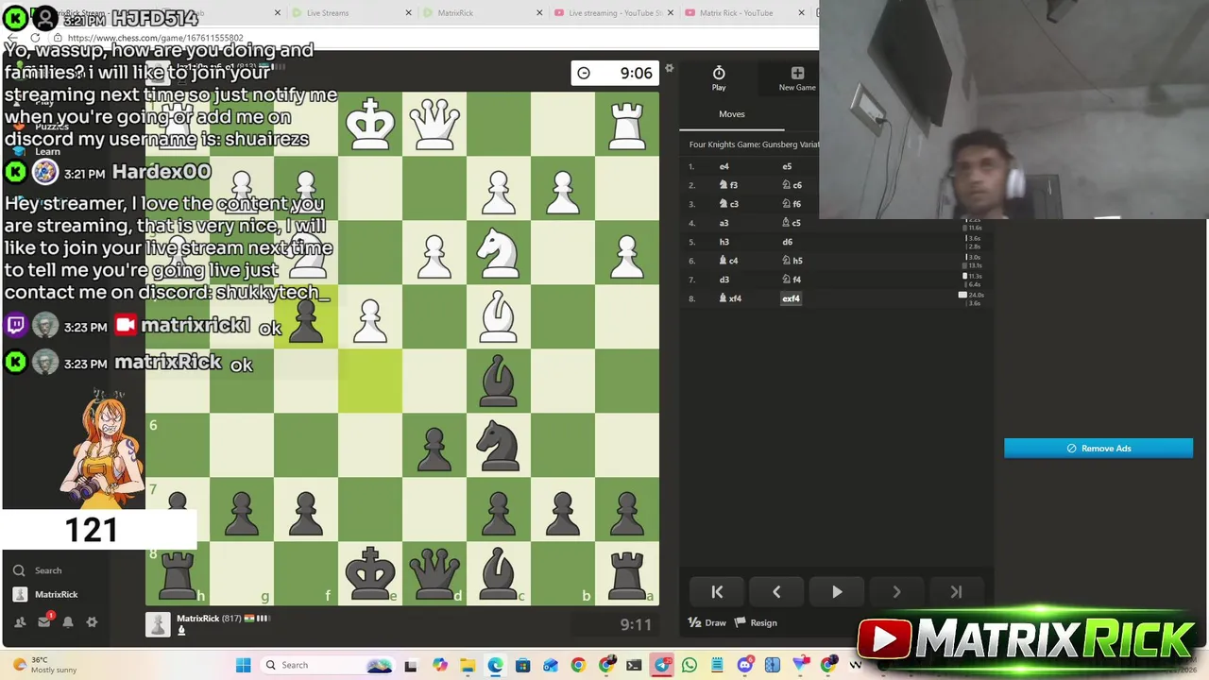Select black knight move c6
This screenshot has height=680, width=1209.
tap(792, 185)
